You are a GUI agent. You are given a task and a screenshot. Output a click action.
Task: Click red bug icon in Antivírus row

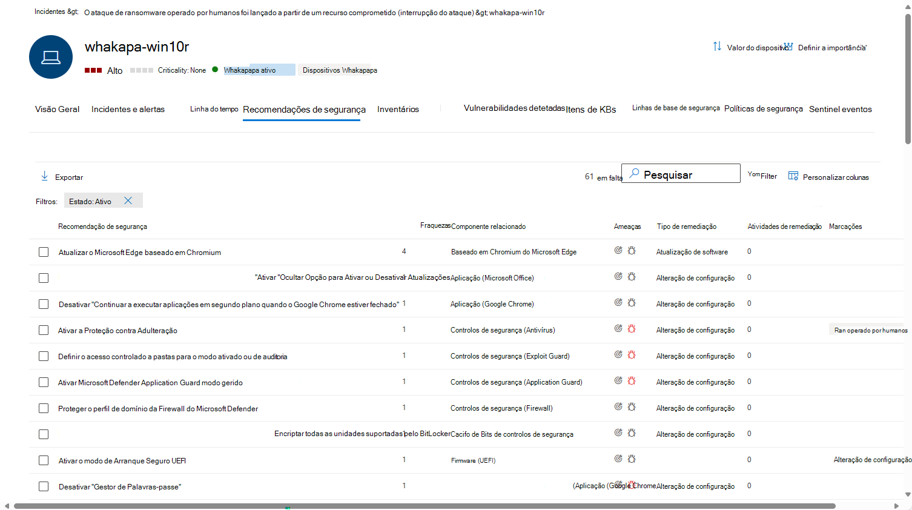tap(632, 328)
